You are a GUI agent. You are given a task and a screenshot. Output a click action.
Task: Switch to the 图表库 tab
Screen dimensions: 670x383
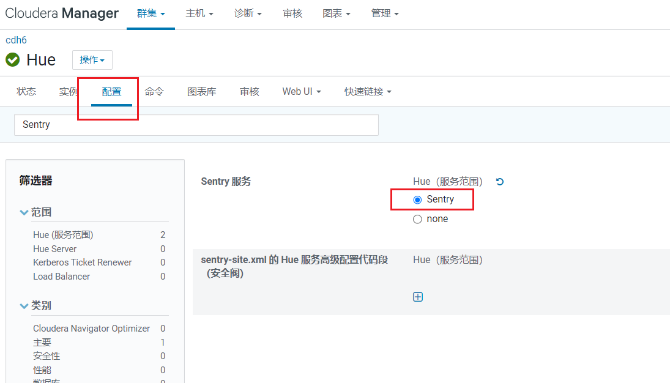(x=202, y=92)
